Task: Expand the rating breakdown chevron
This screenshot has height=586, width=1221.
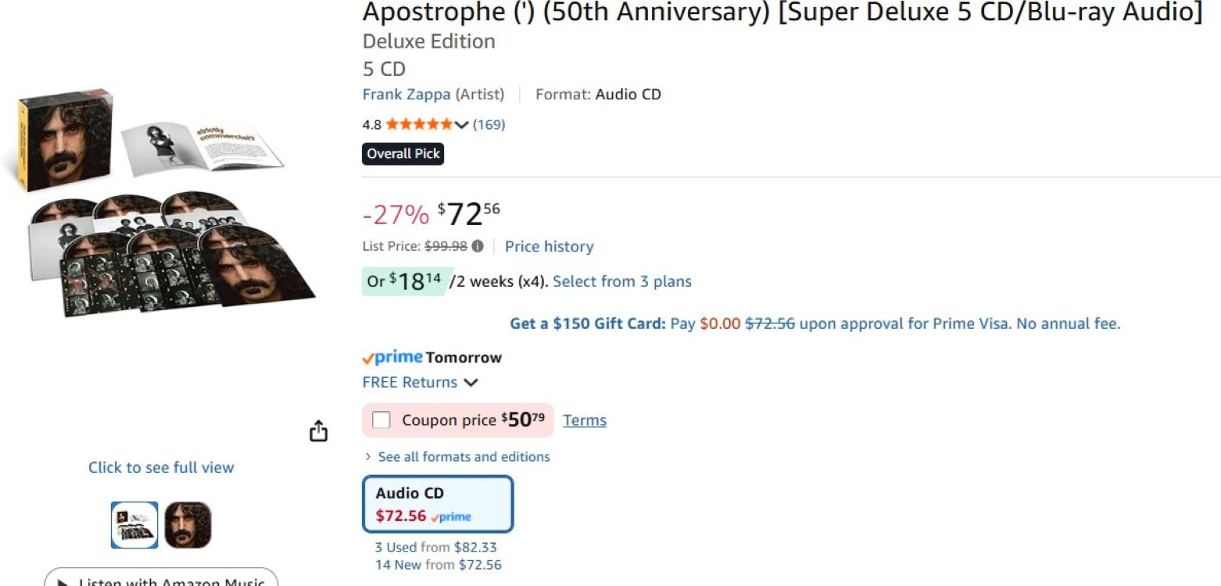Action: click(x=461, y=125)
